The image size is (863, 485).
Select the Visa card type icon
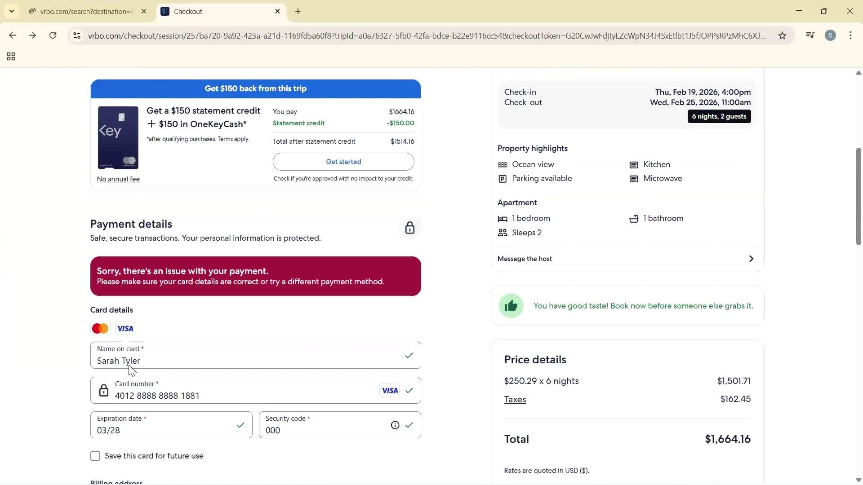coord(125,328)
